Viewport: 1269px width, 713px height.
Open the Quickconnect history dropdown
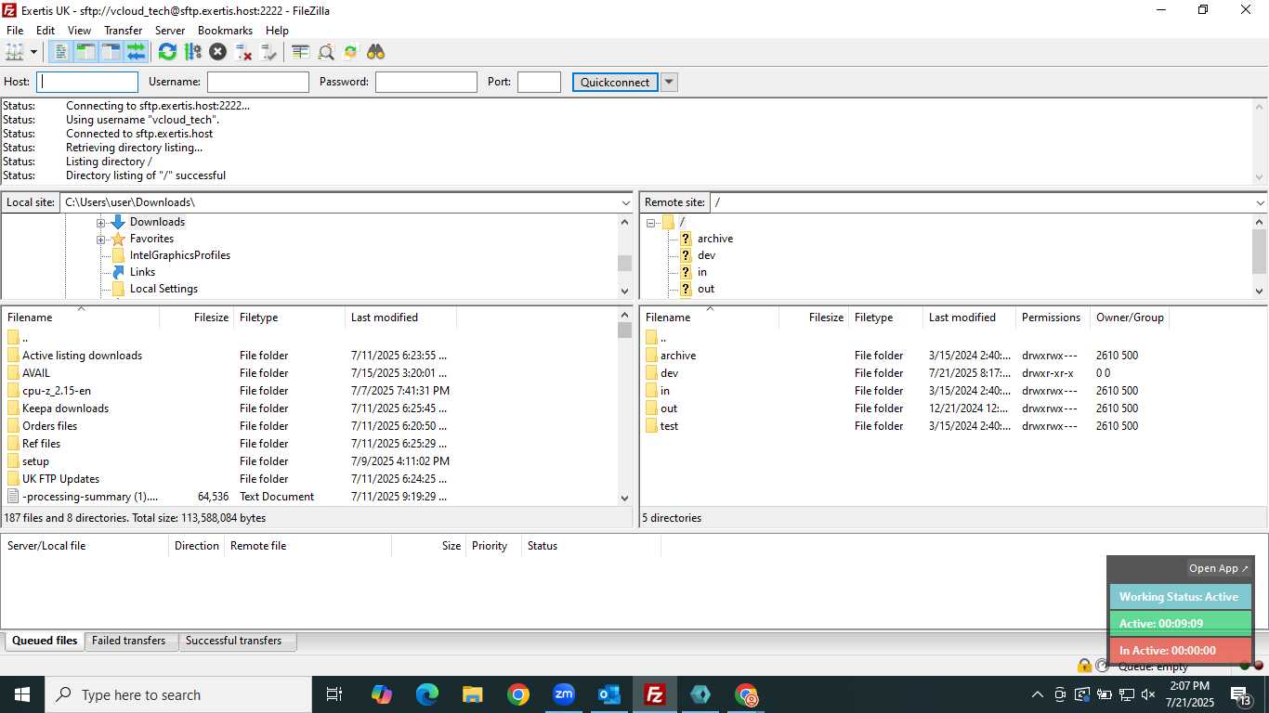click(x=669, y=82)
